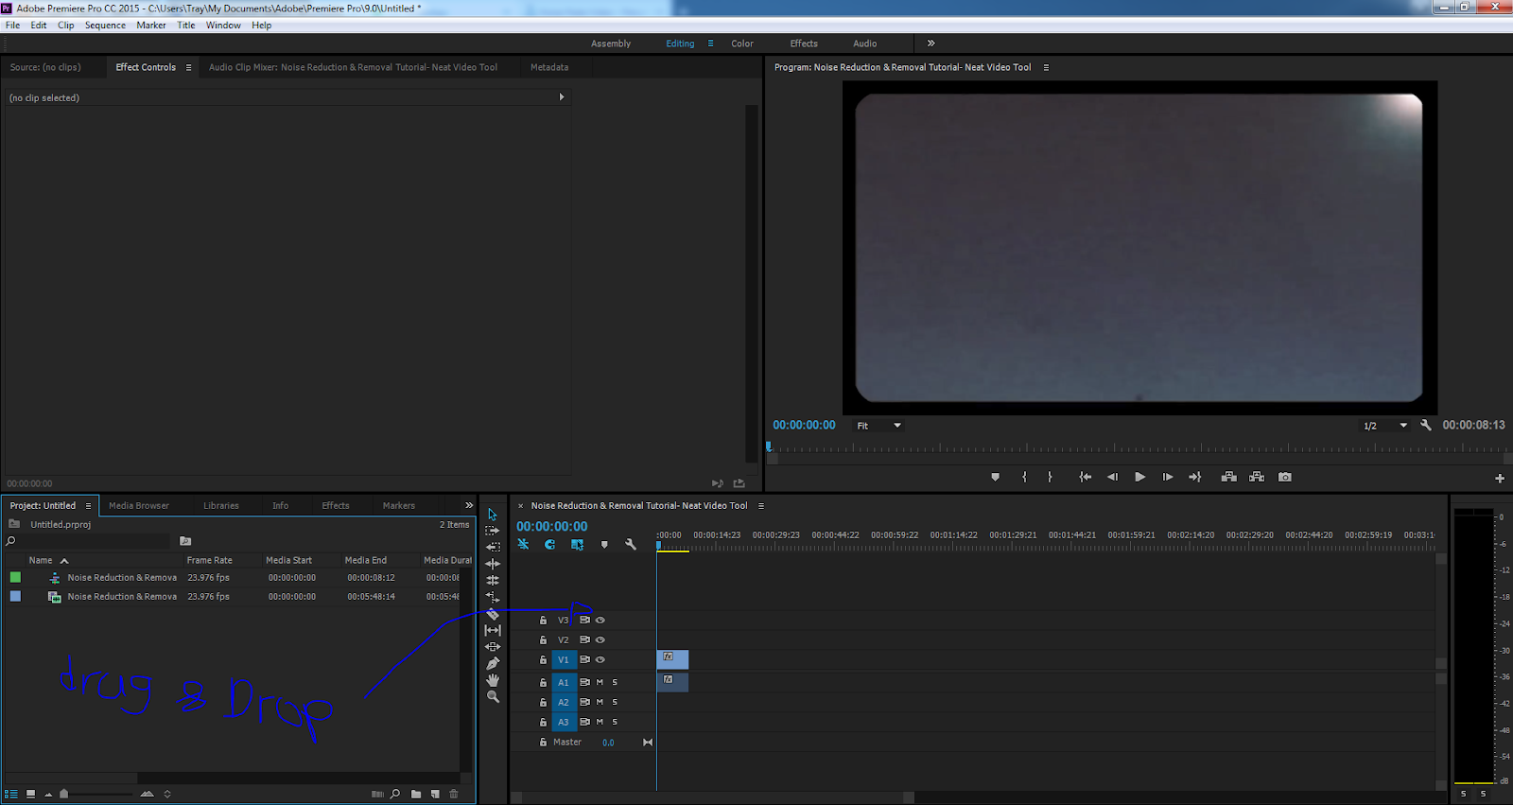Click Export Frame camera icon
The image size is (1513, 805).
click(x=1284, y=477)
